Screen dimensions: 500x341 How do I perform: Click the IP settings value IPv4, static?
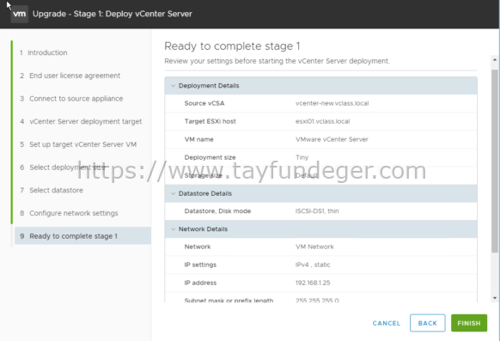313,265
